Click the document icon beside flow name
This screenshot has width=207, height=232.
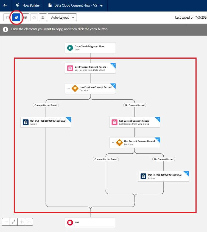[x=50, y=5]
